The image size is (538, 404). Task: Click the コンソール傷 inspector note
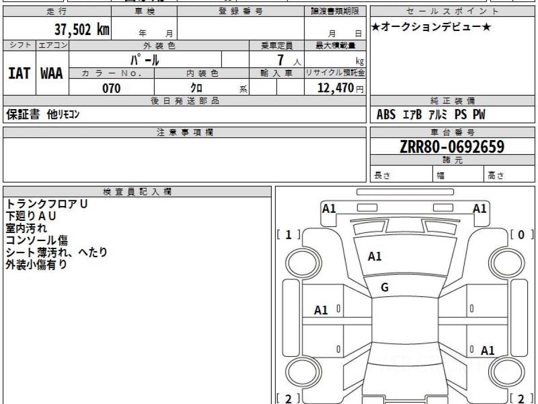pyautogui.click(x=37, y=240)
